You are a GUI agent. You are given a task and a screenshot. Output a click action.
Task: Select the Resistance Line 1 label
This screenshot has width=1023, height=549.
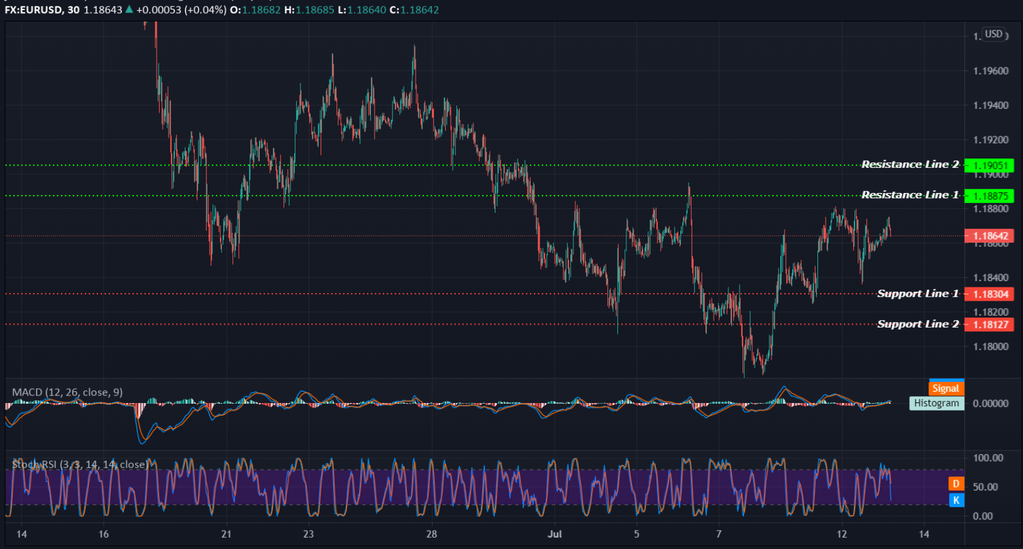pos(910,195)
